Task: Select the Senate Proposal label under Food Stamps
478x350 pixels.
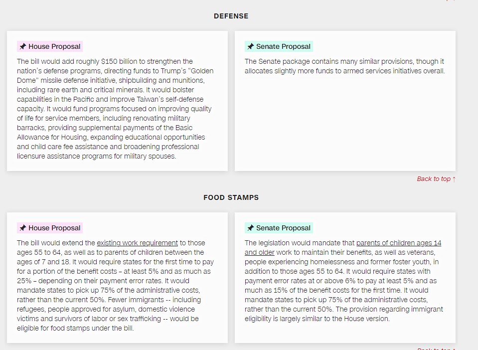Action: tap(283, 228)
